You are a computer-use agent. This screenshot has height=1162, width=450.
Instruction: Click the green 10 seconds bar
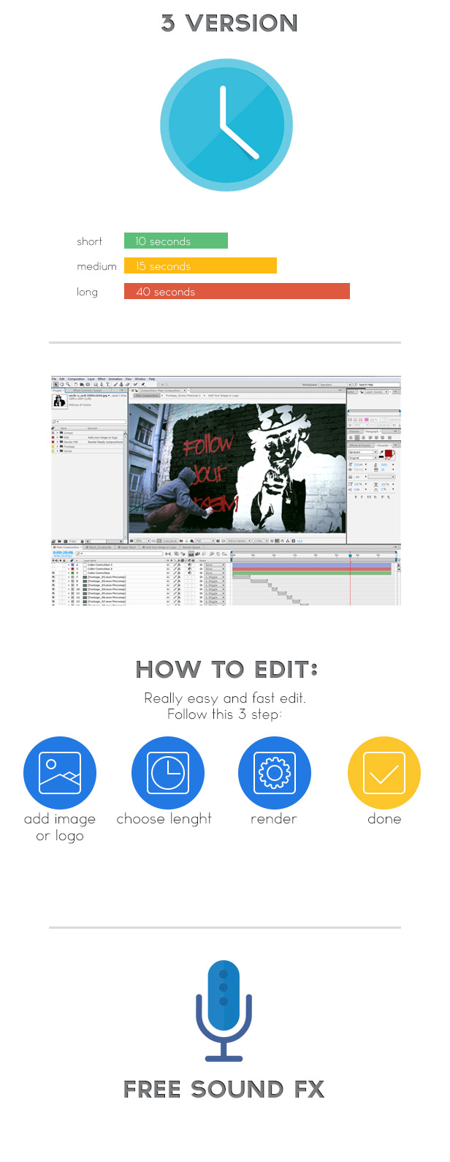(175, 241)
